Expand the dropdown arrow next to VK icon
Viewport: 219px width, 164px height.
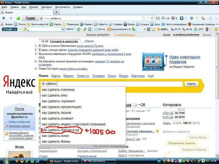(x=186, y=18)
